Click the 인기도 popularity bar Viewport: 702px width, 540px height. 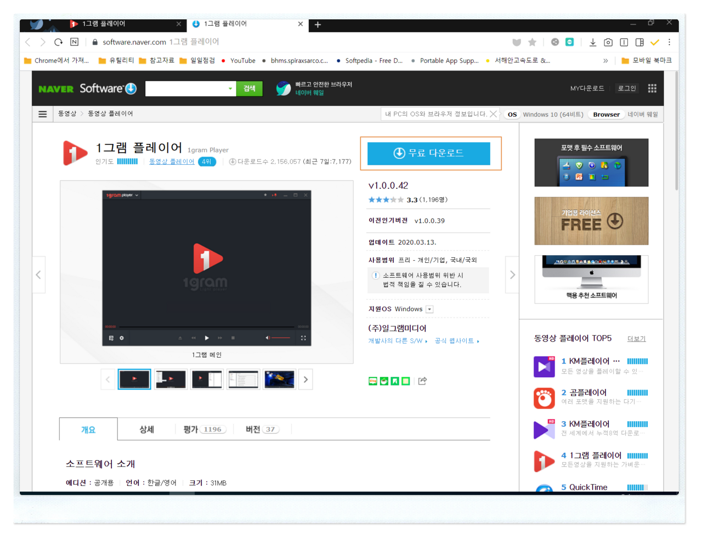pos(127,162)
